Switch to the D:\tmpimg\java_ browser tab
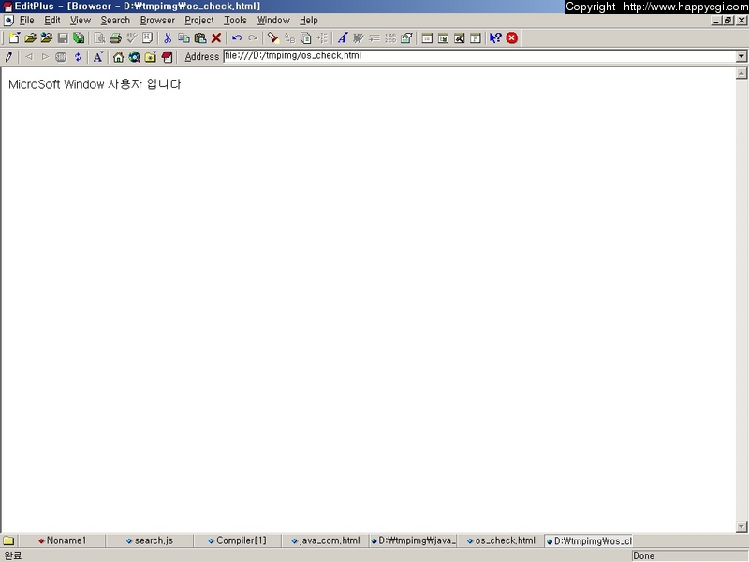 click(414, 540)
